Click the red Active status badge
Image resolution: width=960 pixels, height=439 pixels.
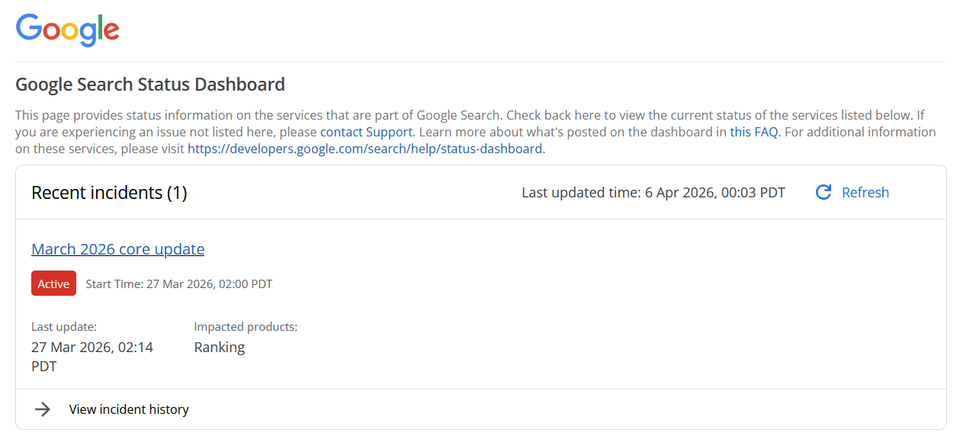click(x=53, y=283)
